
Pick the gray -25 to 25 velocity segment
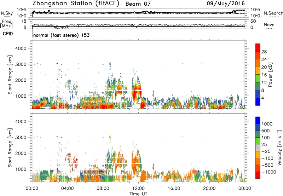pyautogui.click(x=258, y=148)
